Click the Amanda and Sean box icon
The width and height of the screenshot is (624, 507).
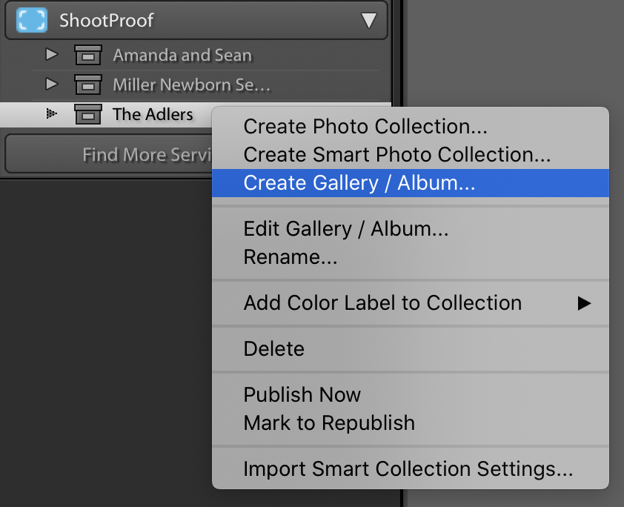(88, 55)
